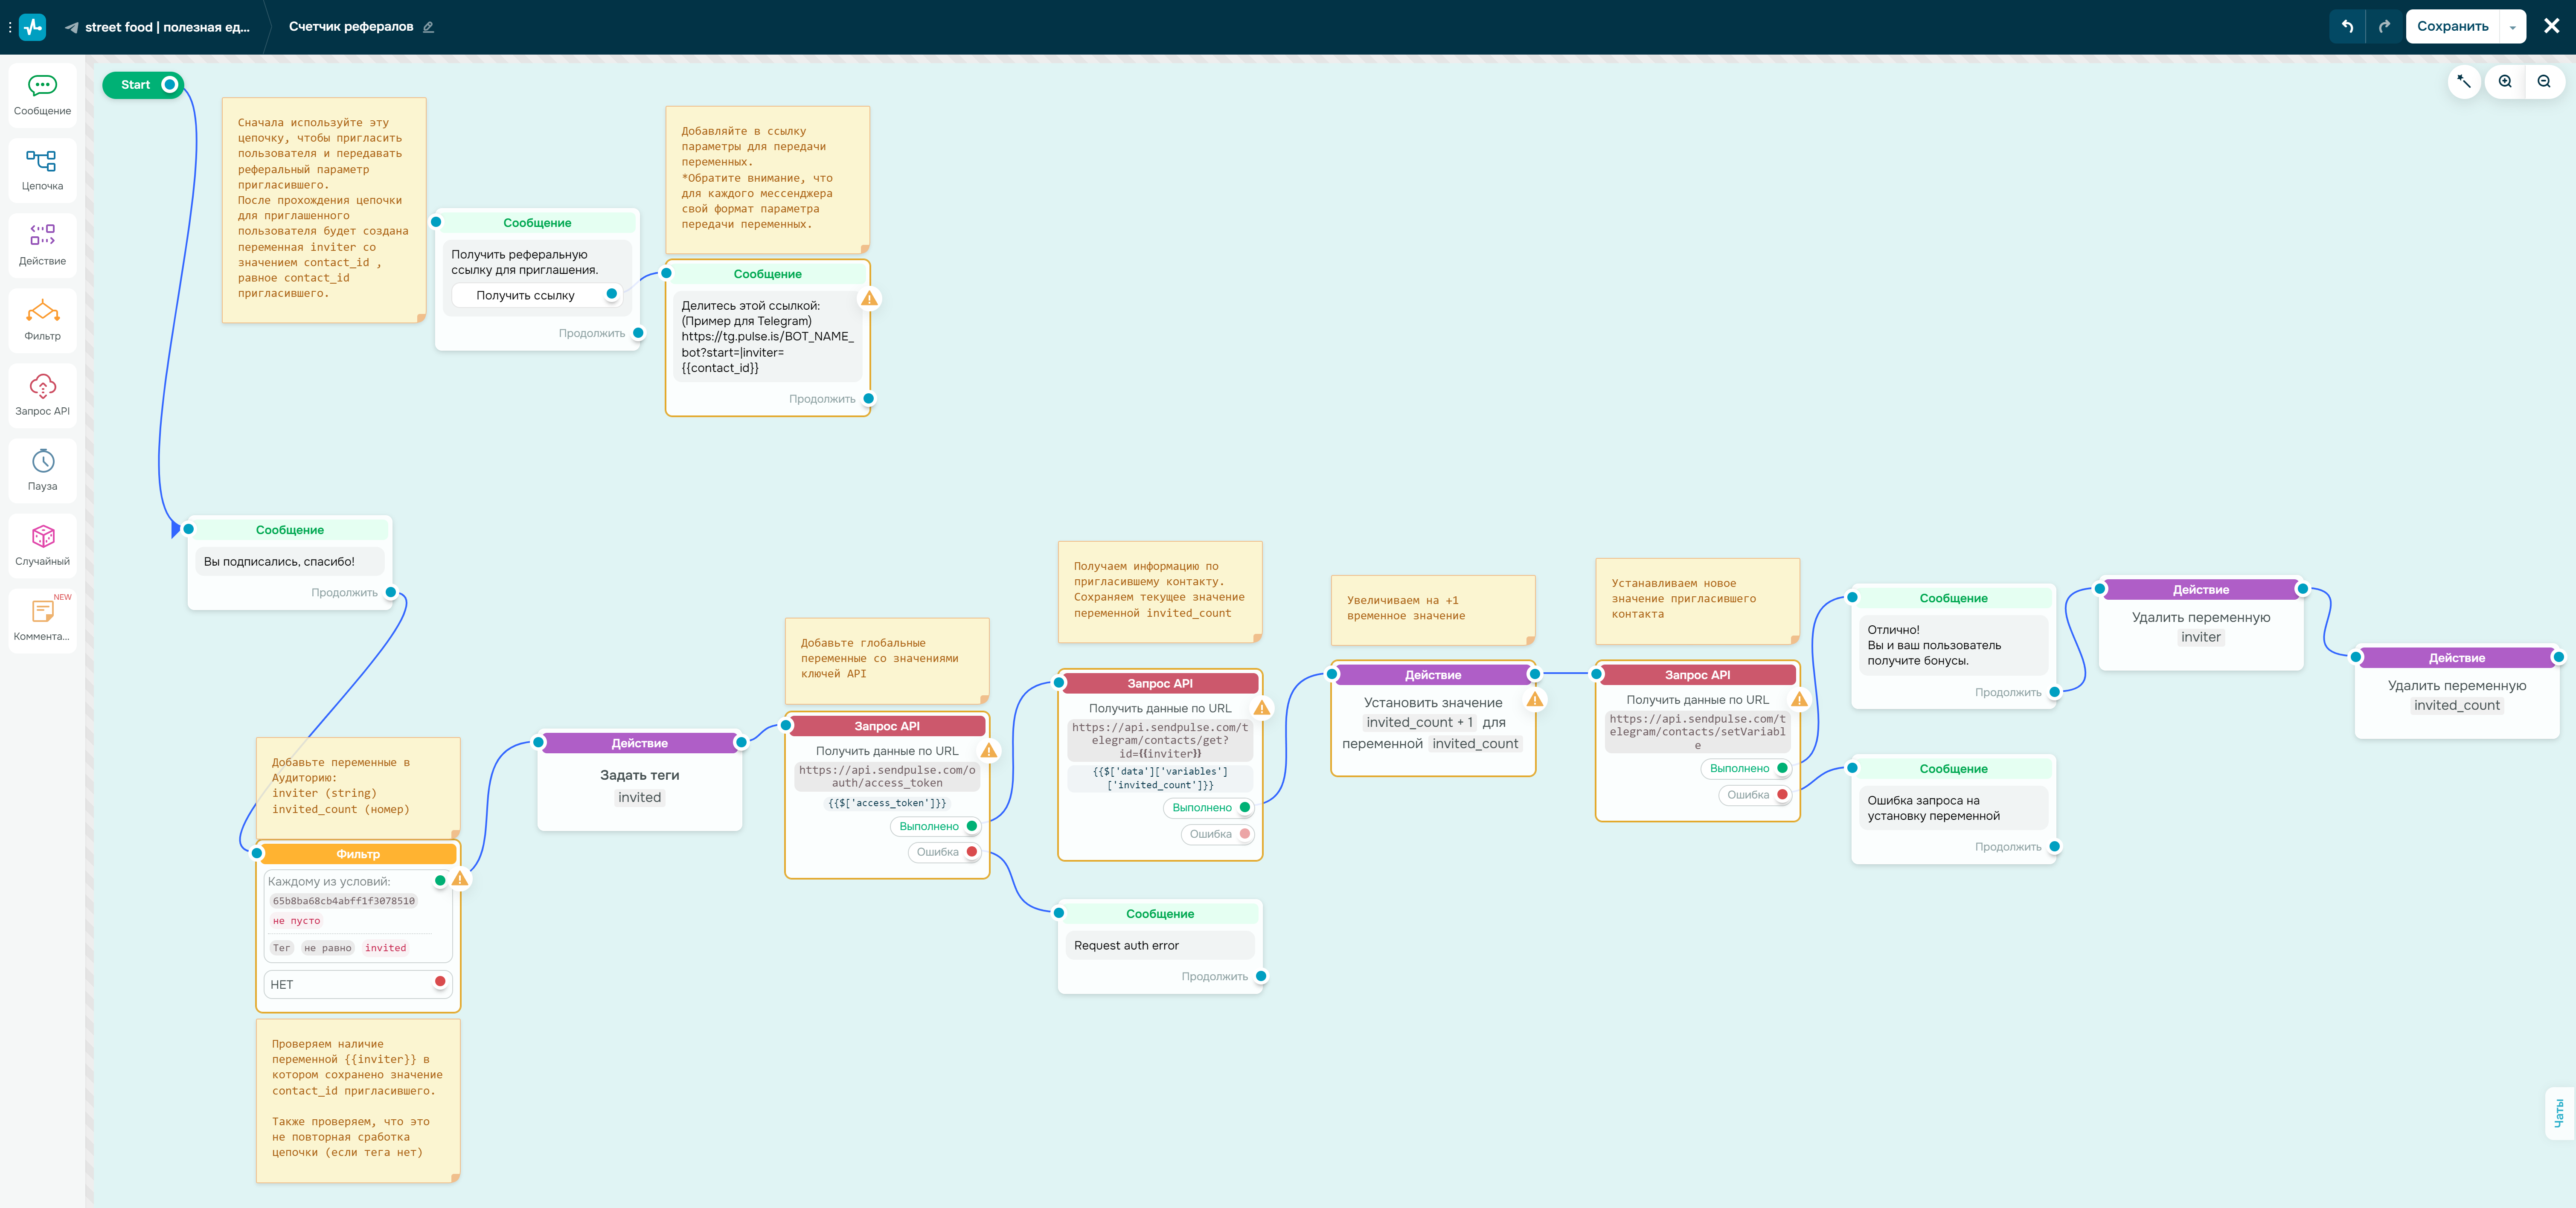The width and height of the screenshot is (2576, 1208).
Task: Zoom in on the canvas
Action: tap(2505, 81)
